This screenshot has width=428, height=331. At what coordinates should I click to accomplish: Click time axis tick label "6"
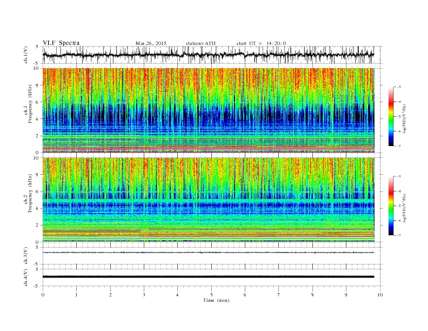click(245, 295)
